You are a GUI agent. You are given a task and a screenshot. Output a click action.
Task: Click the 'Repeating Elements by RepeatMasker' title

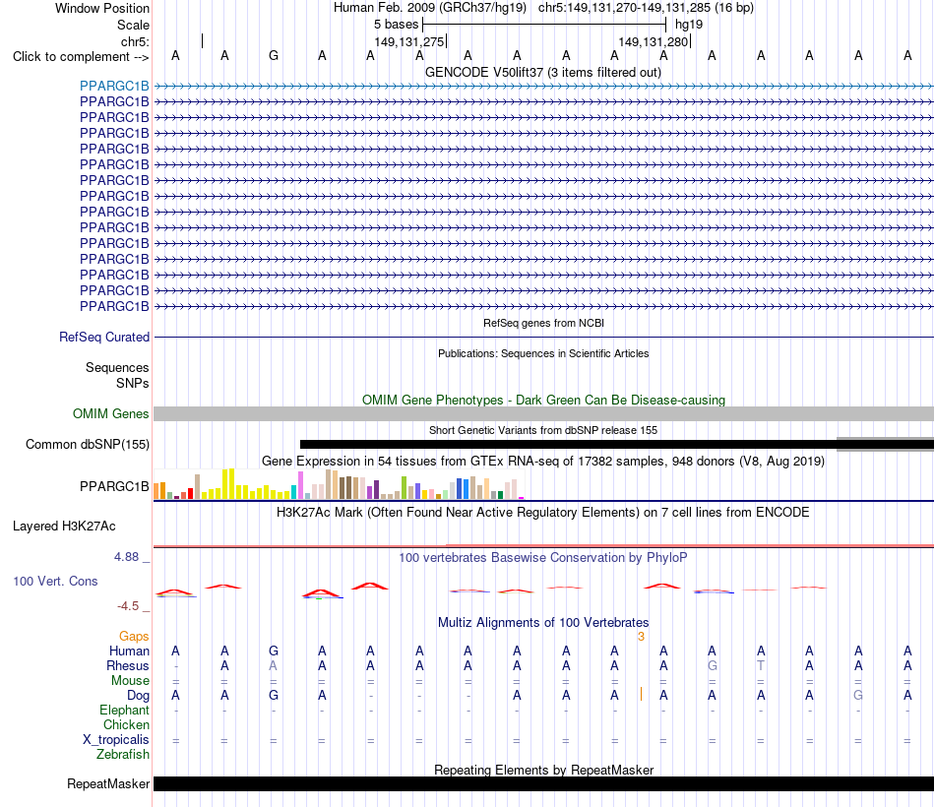(x=543, y=770)
